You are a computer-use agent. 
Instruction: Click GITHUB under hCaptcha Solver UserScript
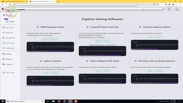point(106,41)
